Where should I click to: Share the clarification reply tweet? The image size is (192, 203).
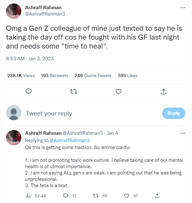(157, 196)
